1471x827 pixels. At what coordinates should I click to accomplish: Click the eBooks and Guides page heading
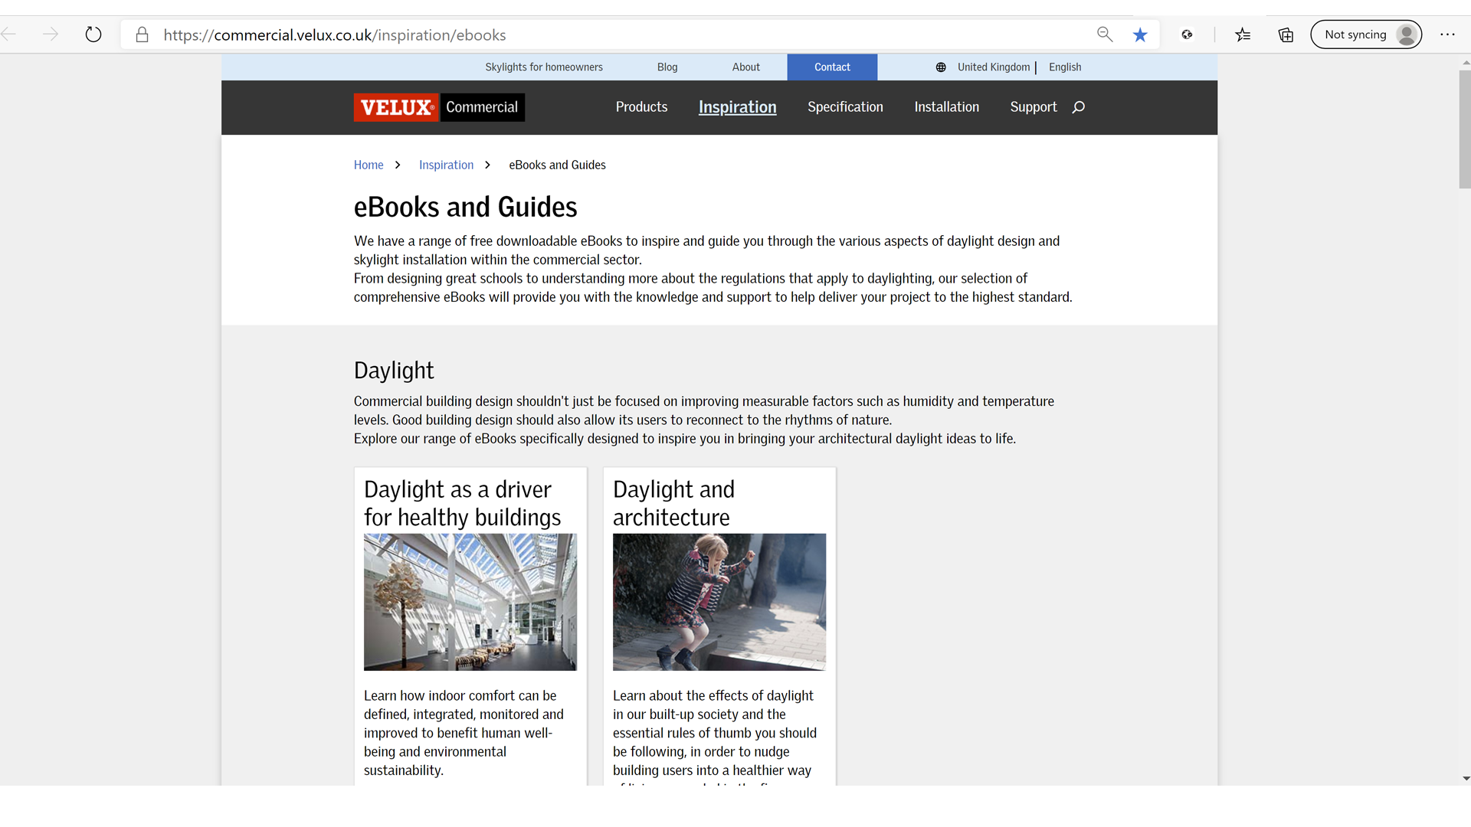(465, 208)
